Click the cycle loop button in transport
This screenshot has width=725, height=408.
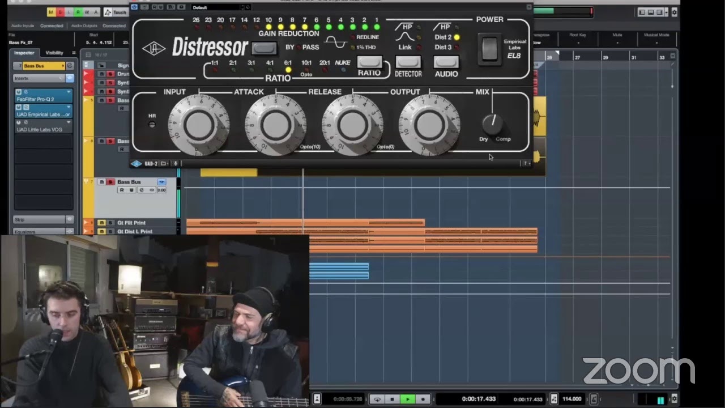(x=378, y=399)
